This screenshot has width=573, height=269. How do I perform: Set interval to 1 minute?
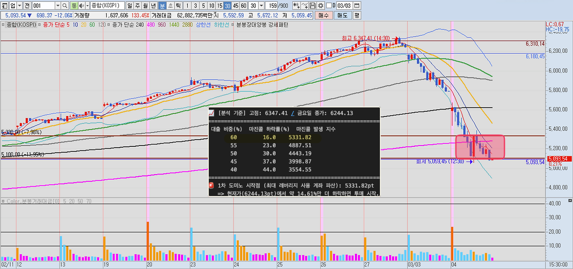click(x=188, y=6)
